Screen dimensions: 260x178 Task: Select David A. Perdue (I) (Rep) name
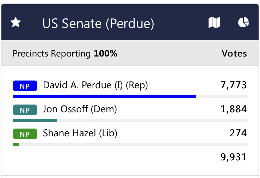95,85
